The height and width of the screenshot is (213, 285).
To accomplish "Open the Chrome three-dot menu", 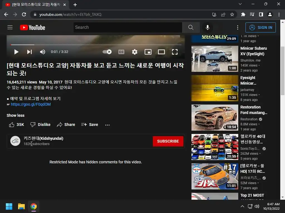I will pos(279,14).
